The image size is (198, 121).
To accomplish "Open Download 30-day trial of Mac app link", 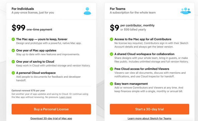I will [51, 118].
